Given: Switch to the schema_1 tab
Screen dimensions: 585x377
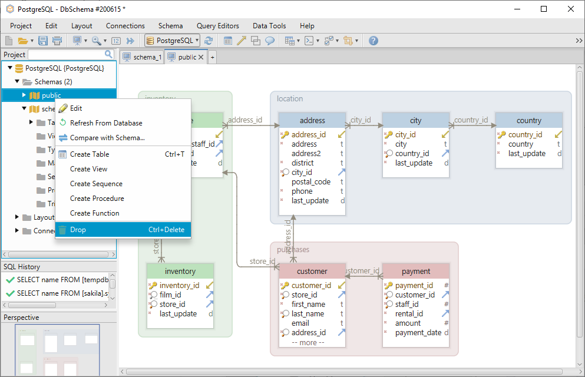Looking at the screenshot, I should pyautogui.click(x=142, y=57).
